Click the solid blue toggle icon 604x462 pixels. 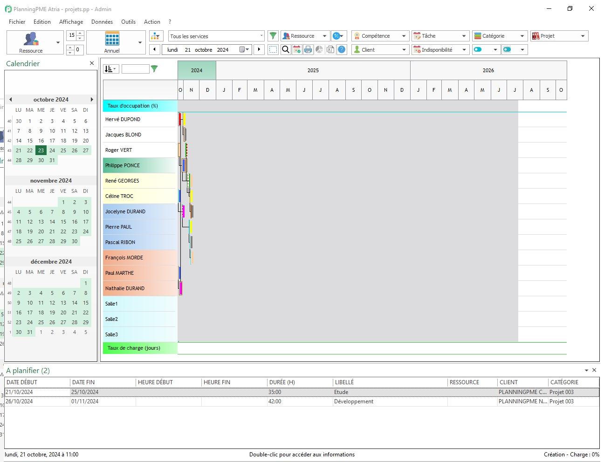pos(478,49)
